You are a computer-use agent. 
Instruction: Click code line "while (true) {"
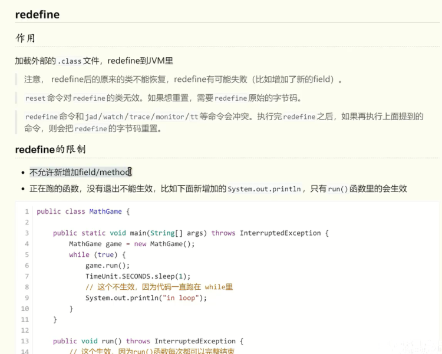point(97,255)
